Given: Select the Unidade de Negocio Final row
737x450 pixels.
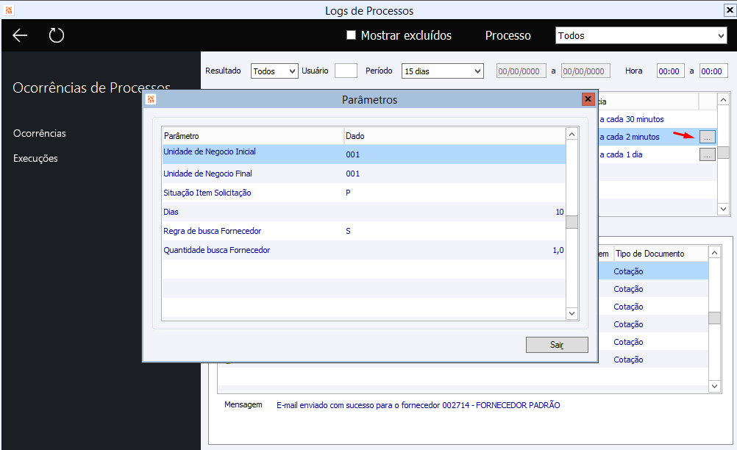Looking at the screenshot, I should [364, 174].
